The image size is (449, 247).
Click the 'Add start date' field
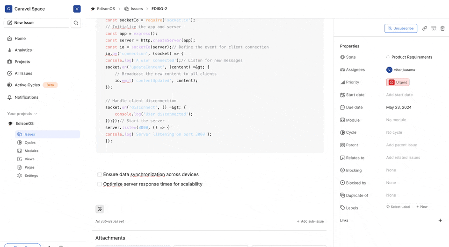pos(399,95)
